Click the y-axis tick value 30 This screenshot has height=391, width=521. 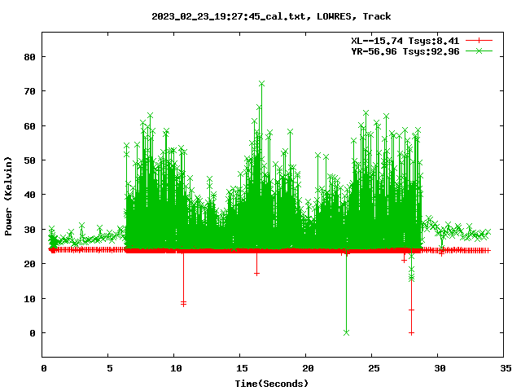pos(29,230)
